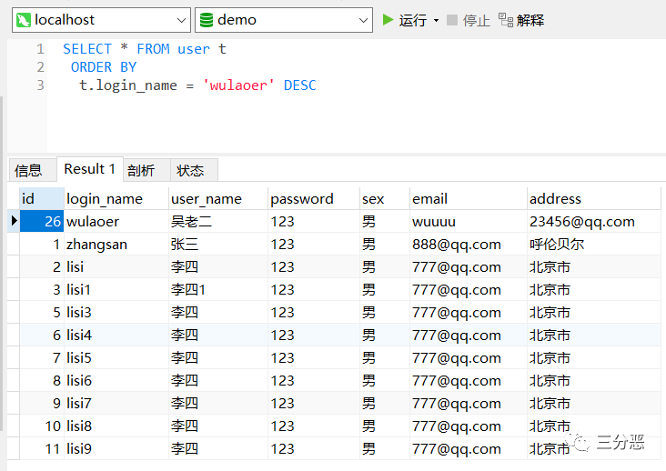
Task: Open the 状态 tab
Action: point(190,171)
